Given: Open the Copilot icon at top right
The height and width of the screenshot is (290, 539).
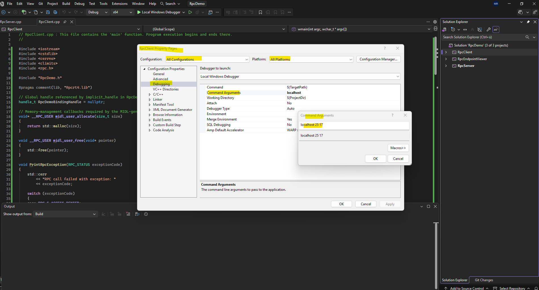Looking at the screenshot, I should point(520,12).
